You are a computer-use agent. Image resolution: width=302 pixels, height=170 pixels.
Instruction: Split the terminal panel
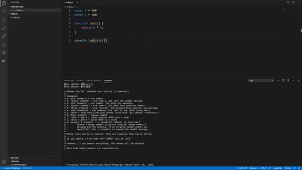[x=283, y=81]
